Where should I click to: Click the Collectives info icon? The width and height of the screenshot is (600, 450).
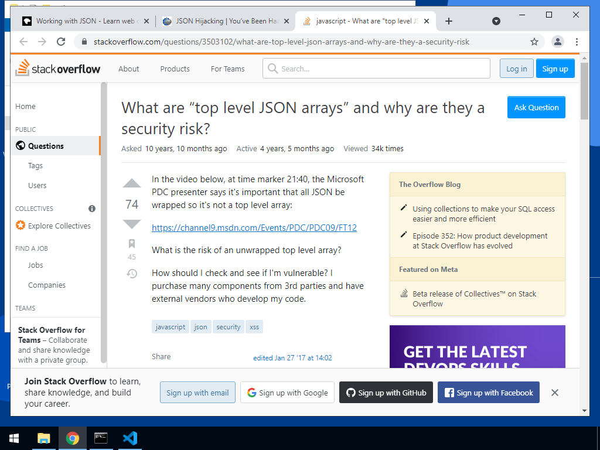tap(92, 209)
